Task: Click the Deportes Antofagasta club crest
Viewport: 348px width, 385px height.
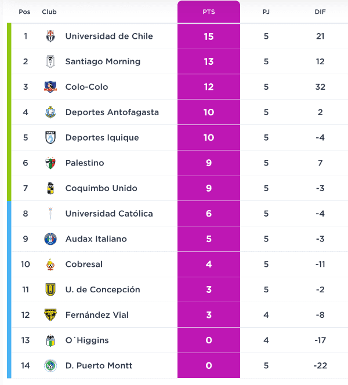Action: (x=50, y=112)
